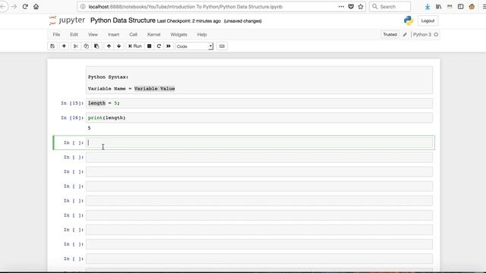
Task: Toggle the browser sidebar icon
Action: point(461,7)
